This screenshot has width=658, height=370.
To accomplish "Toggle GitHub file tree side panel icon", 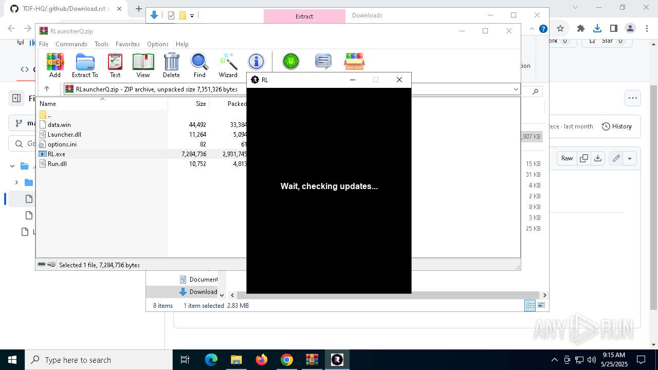I will pos(16,98).
